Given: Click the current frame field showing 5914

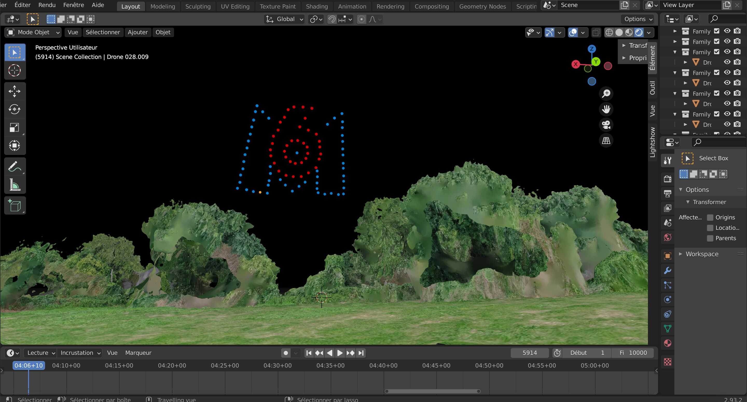Looking at the screenshot, I should click(529, 353).
